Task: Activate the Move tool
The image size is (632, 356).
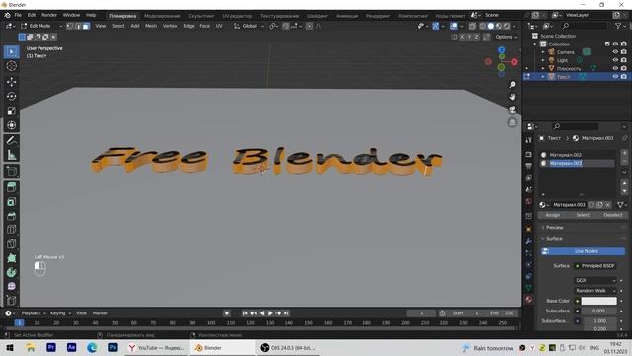Action: [11, 82]
